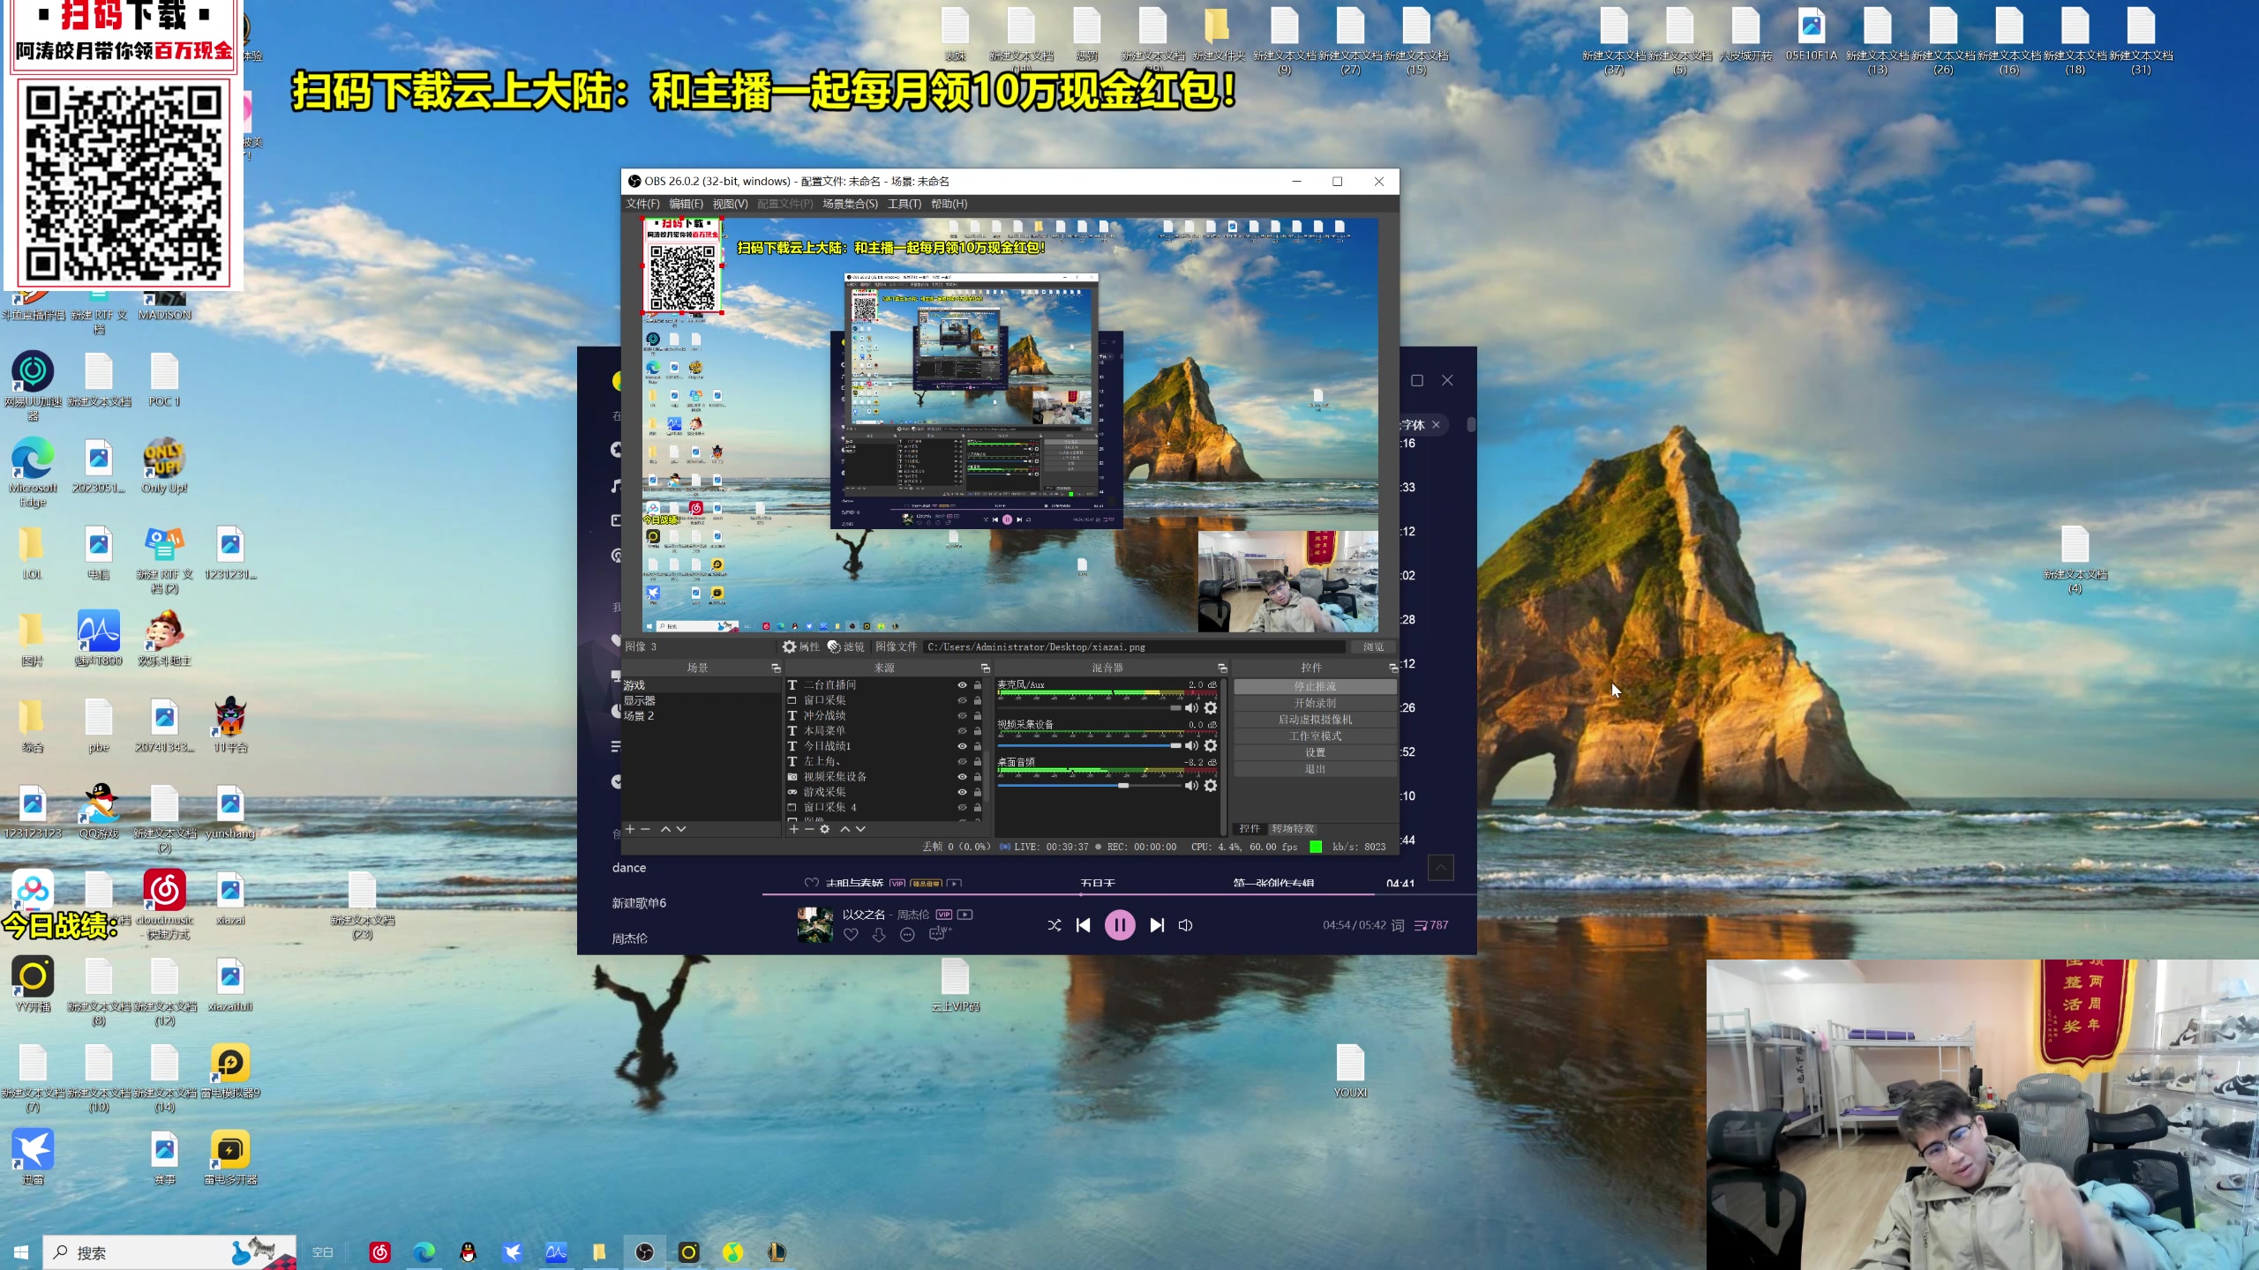Open the playlist queue showing 787
Image resolution: width=2259 pixels, height=1270 pixels.
coord(1431,925)
